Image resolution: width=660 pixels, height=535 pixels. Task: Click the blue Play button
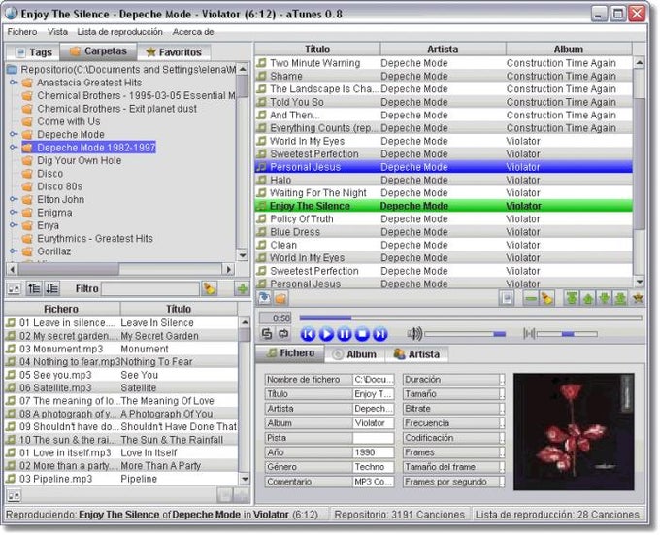coord(326,334)
